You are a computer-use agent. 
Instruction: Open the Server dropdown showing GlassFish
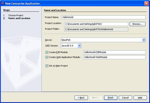pos(103,40)
